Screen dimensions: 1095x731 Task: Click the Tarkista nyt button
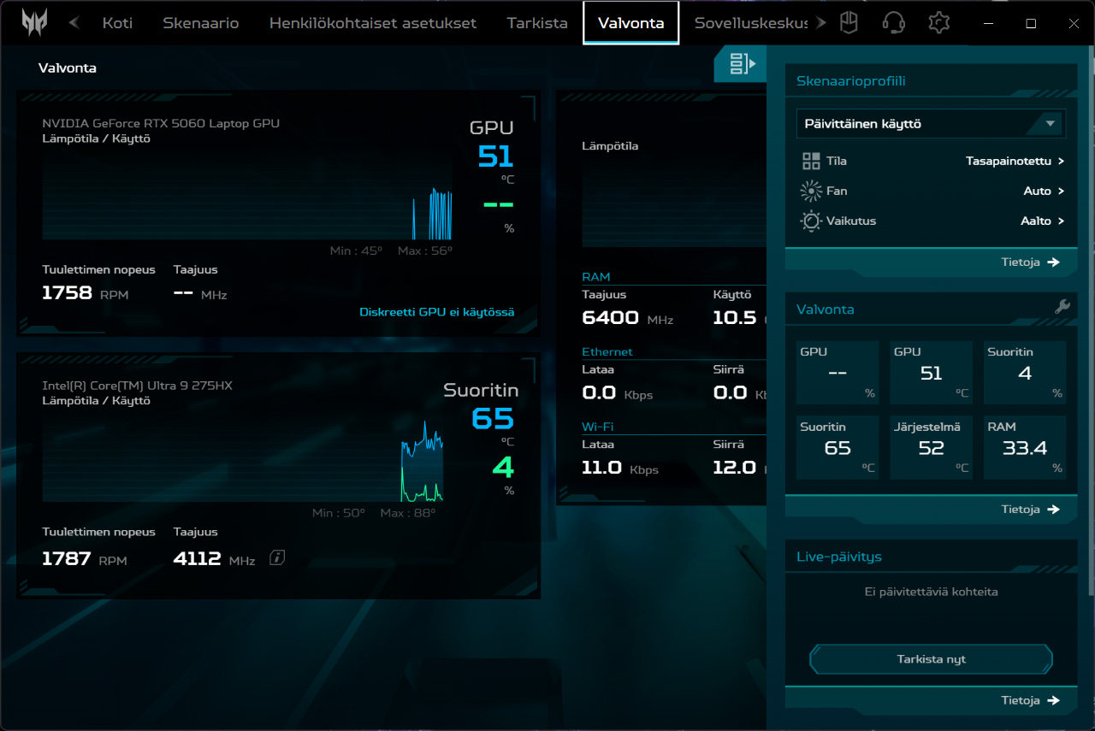[931, 659]
